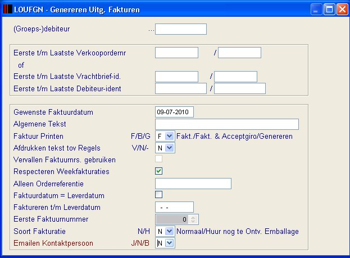
Task: Open the lookup dots beside (Groeps-)debiteur
Action: [151, 30]
